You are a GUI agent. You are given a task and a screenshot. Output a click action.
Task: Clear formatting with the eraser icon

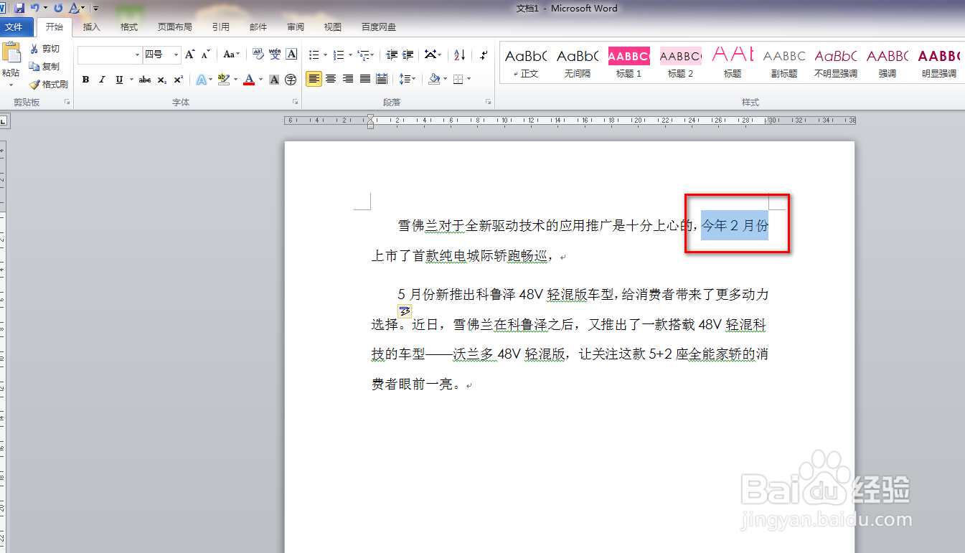(x=258, y=55)
